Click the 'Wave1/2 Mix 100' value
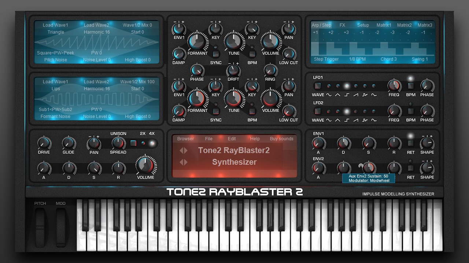The height and width of the screenshot is (263, 469). [x=137, y=82]
